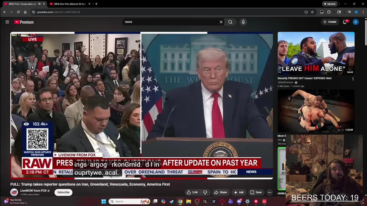
Task: Open Steam from the taskbar
Action: click(172, 201)
